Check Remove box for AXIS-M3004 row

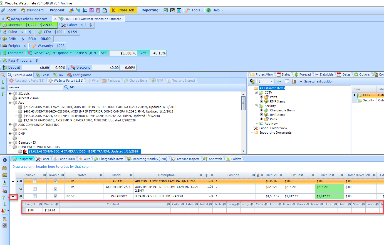35,189
